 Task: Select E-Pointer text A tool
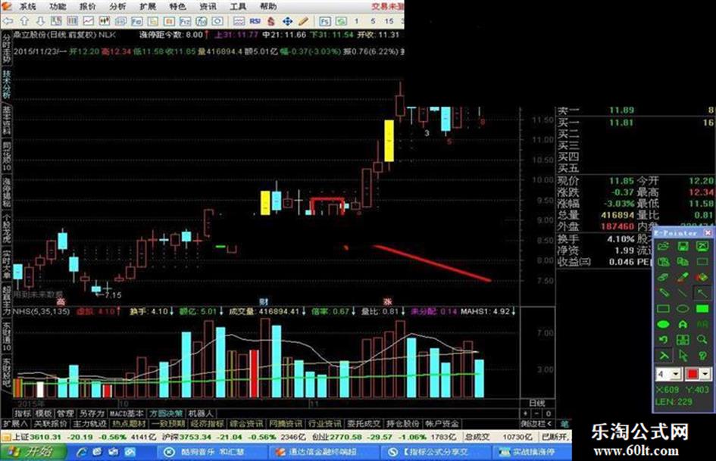[683, 324]
